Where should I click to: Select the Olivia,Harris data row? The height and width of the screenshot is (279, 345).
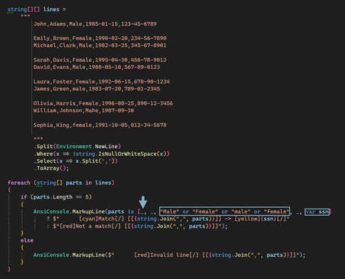pos(103,103)
